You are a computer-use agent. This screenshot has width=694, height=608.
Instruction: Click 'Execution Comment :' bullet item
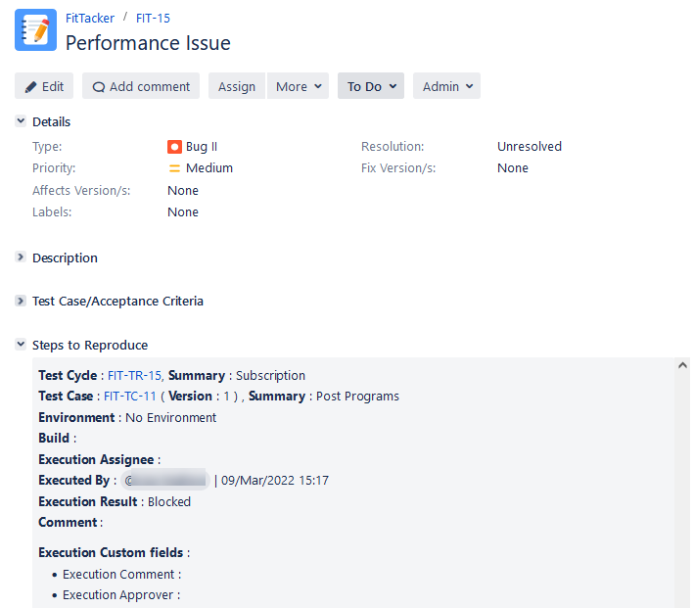coord(121,575)
